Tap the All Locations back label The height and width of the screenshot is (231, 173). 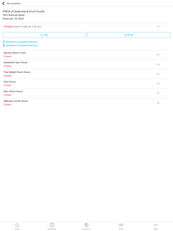[13, 3]
